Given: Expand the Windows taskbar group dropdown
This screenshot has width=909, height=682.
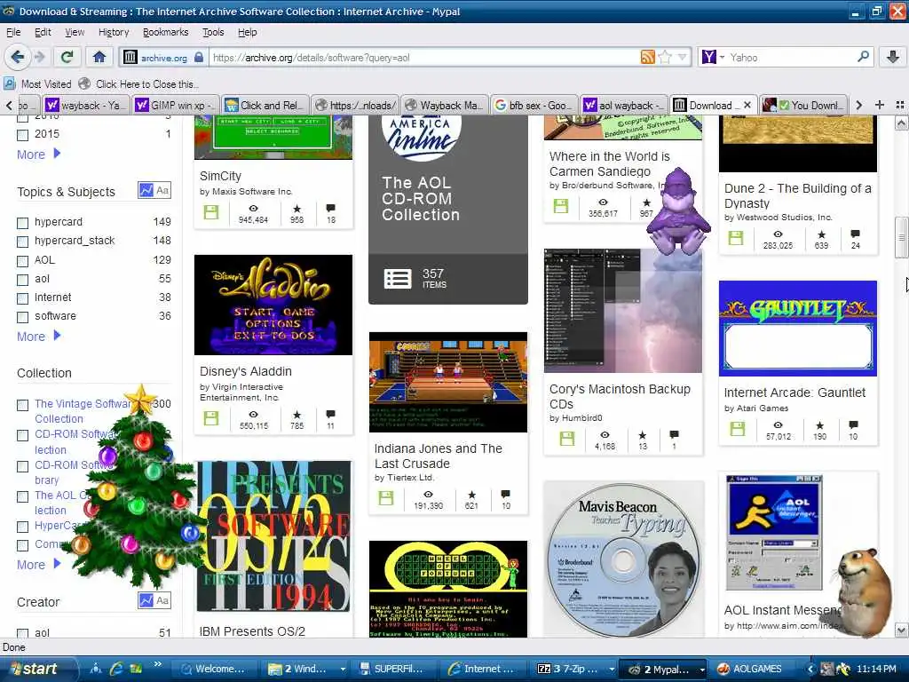Looking at the screenshot, I should point(343,670).
